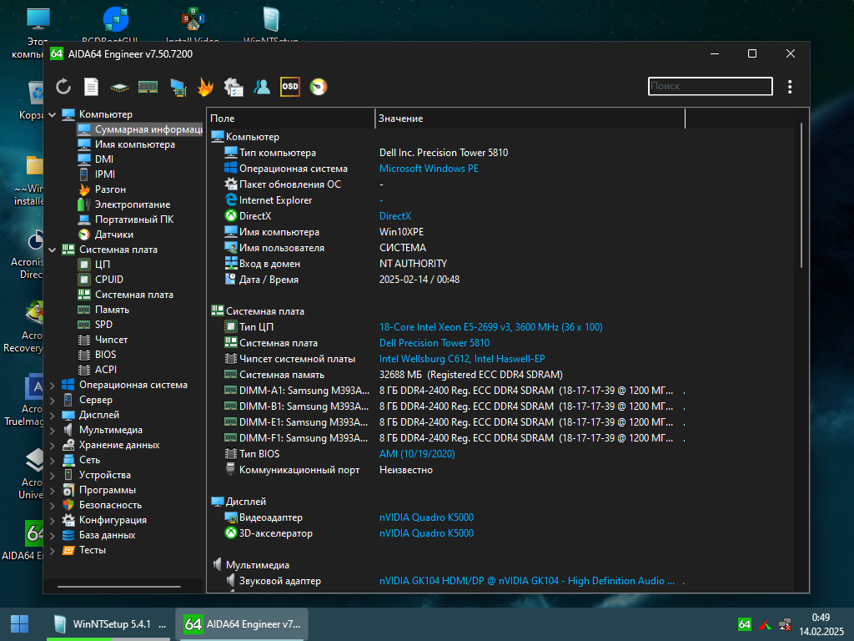Click AIDA64 green tray icon

click(x=745, y=624)
